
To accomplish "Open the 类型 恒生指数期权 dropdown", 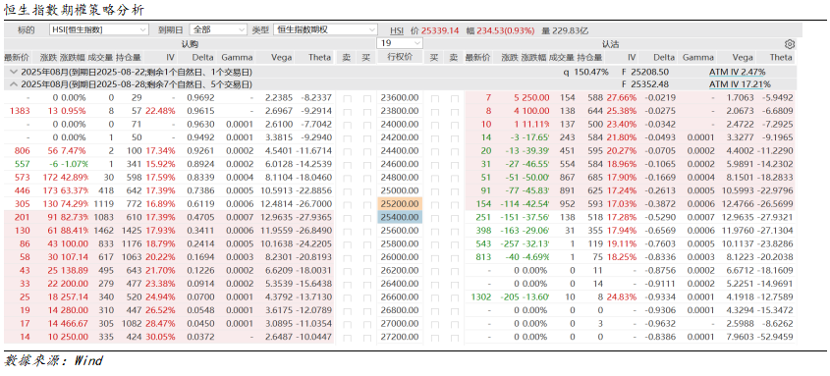I will pos(325,30).
